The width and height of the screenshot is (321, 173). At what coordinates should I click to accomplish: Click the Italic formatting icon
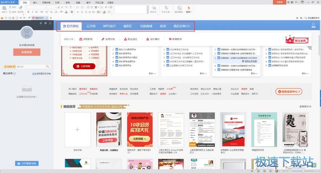point(32,12)
